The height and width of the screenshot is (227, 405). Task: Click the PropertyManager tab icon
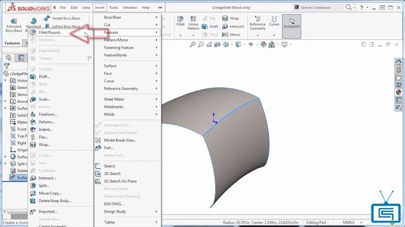click(x=21, y=57)
